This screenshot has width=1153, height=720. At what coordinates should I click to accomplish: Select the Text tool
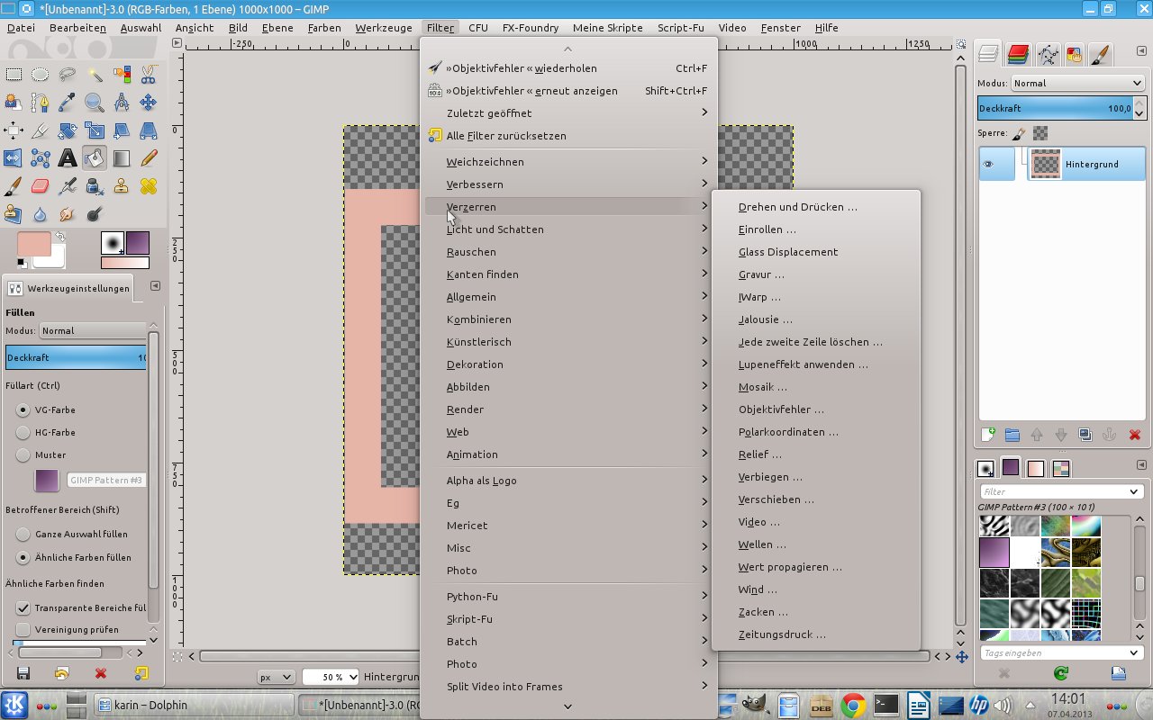coord(68,158)
